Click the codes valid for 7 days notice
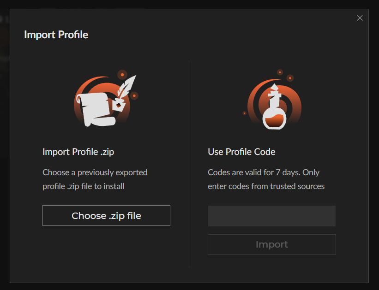Viewport: 379px width, 290px height. tap(266, 179)
